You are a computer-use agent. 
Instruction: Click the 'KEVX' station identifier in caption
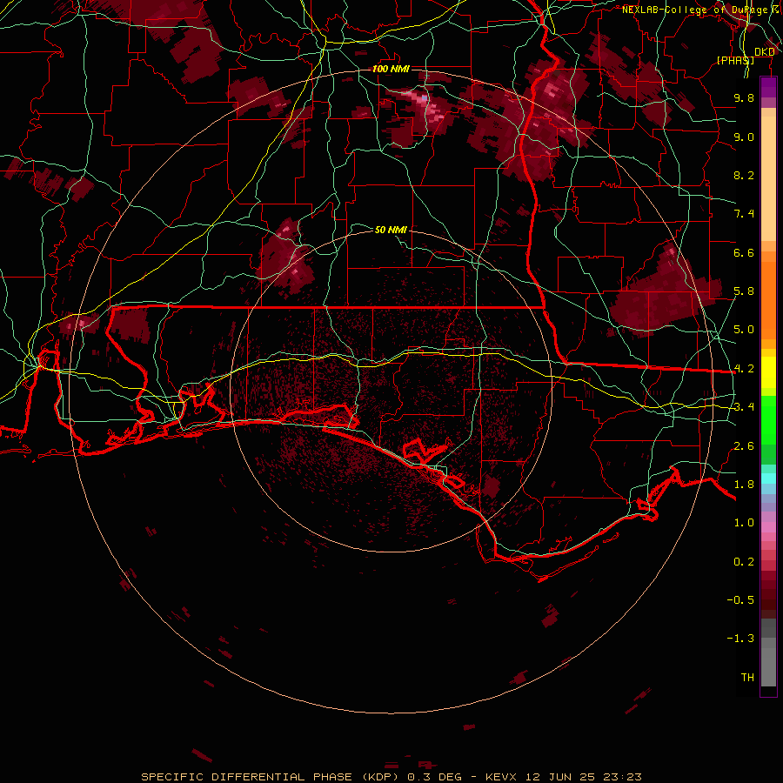503,777
